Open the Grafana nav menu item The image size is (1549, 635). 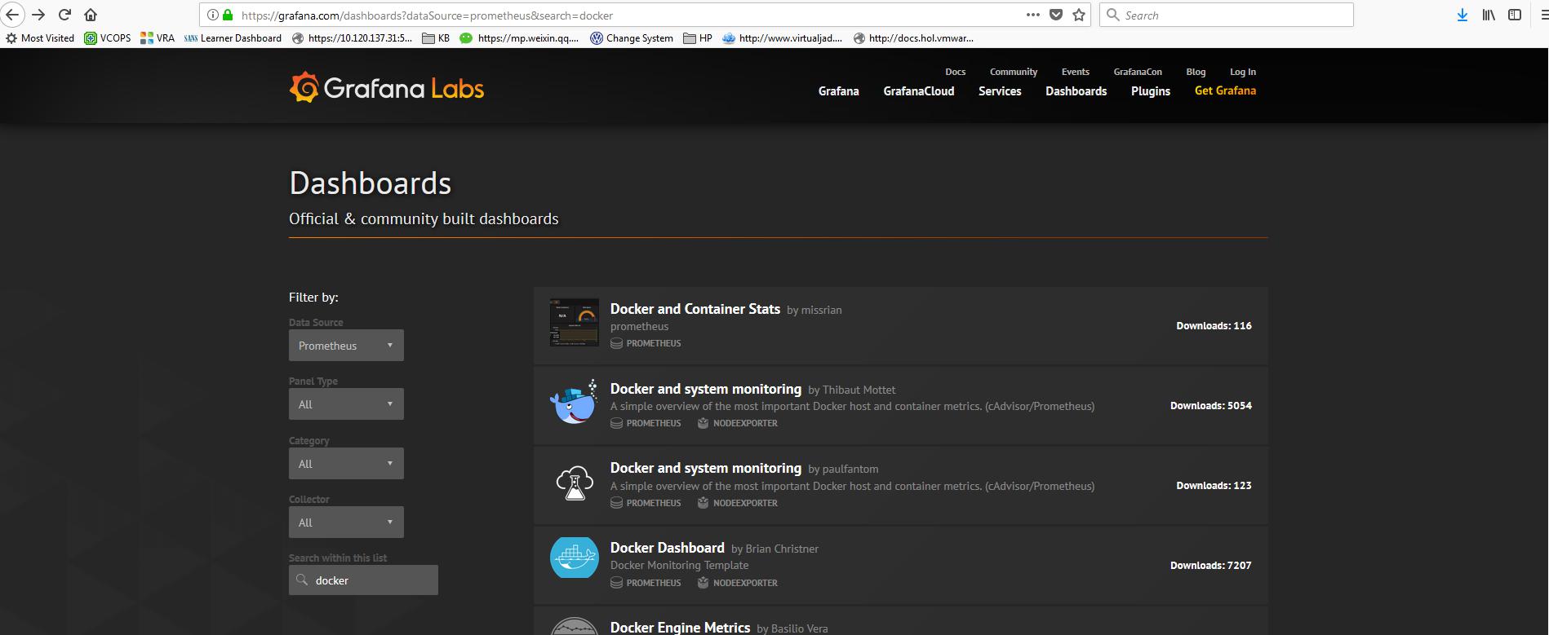tap(839, 91)
